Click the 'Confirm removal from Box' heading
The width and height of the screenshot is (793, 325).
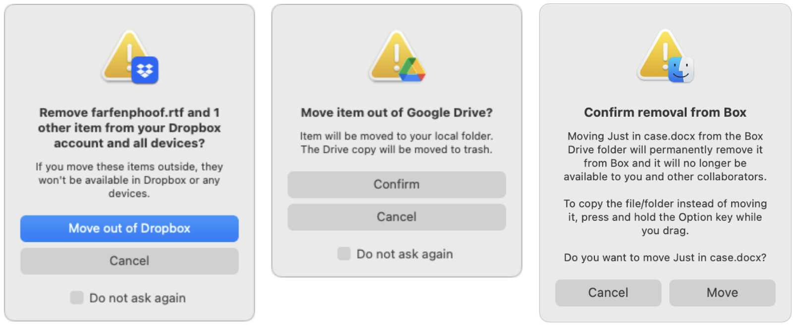665,112
